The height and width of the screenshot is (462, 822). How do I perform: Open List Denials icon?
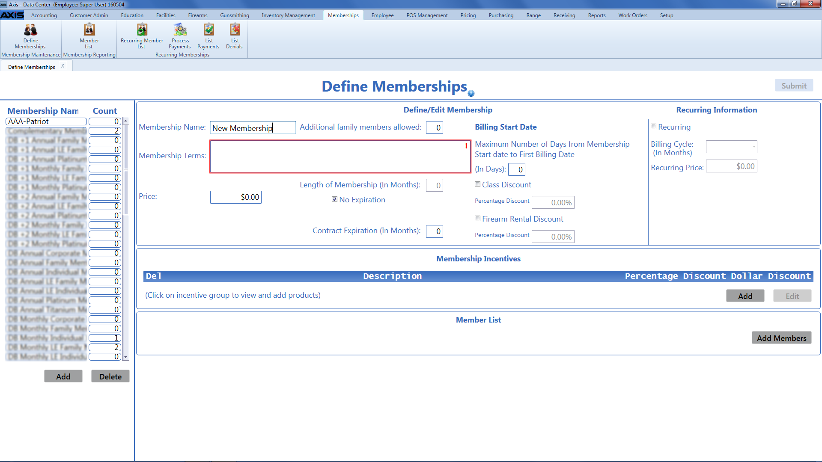[235, 36]
